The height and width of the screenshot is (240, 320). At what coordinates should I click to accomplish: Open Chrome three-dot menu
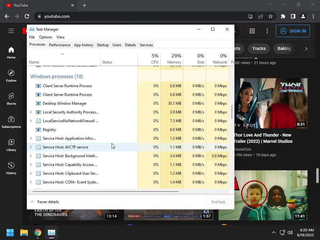pyautogui.click(x=313, y=16)
